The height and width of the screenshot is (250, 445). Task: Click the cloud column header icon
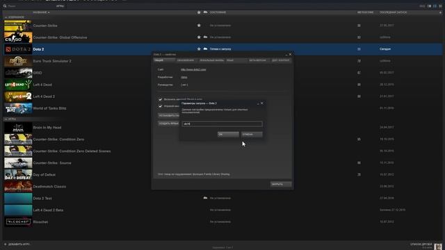pyautogui.click(x=206, y=12)
